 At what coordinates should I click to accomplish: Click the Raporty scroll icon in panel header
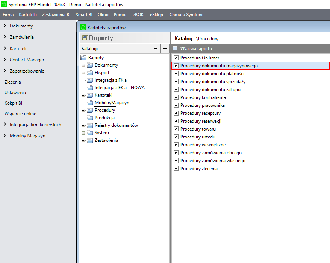point(85,38)
